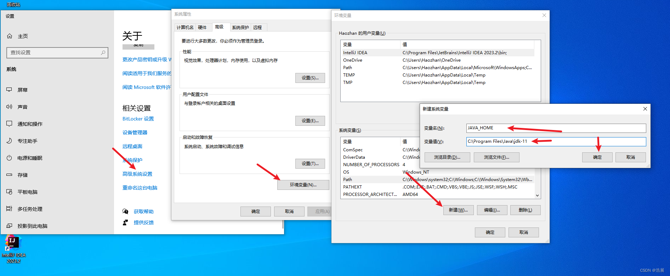
Task: Open Storage (存储) icon
Action: tap(9, 175)
